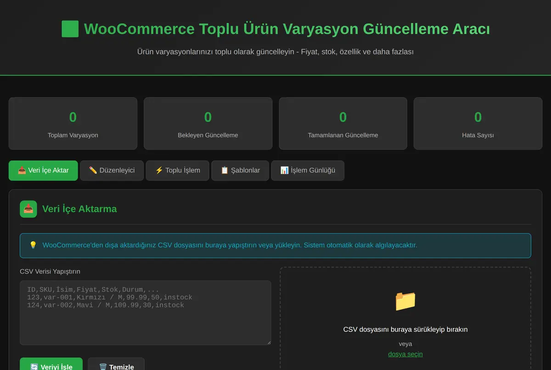This screenshot has width=551, height=370.
Task: Switch to the Şablonlar tab
Action: point(240,170)
